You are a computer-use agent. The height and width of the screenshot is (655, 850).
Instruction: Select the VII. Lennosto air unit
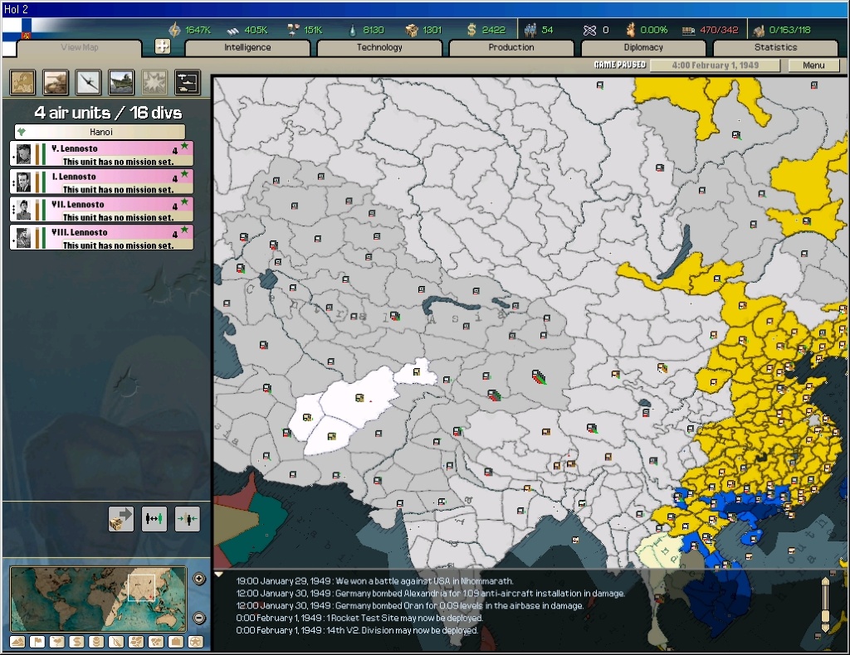click(102, 210)
